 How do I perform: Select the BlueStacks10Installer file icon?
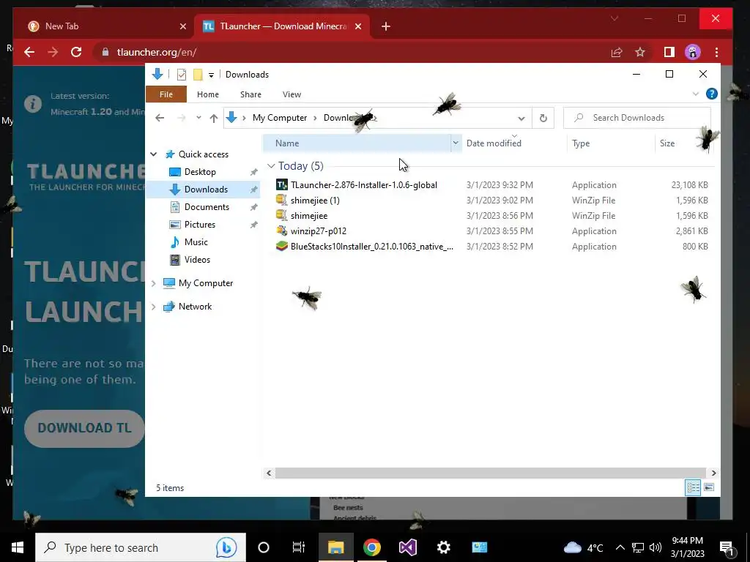coord(282,246)
